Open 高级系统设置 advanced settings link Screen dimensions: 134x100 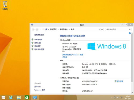click(x=39, y=49)
